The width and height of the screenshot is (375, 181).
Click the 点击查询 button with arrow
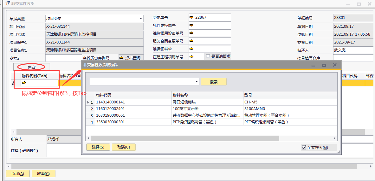click(x=130, y=58)
